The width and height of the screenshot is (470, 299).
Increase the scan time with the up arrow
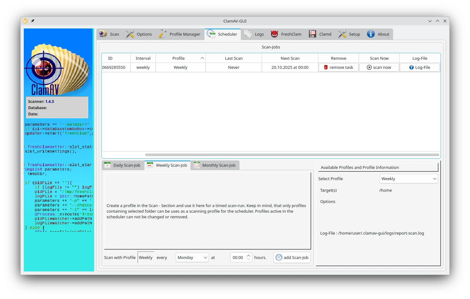click(x=249, y=256)
